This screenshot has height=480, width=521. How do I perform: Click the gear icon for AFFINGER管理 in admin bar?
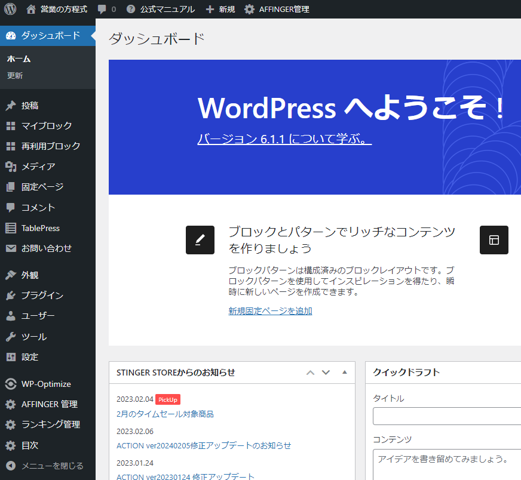249,10
